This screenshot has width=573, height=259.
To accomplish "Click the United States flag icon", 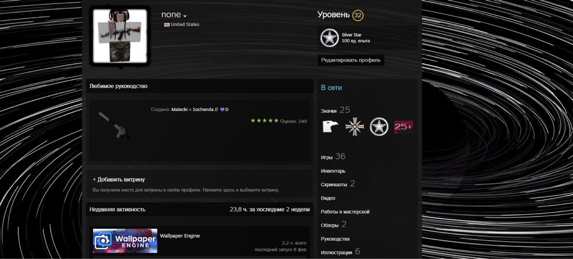I will [167, 25].
